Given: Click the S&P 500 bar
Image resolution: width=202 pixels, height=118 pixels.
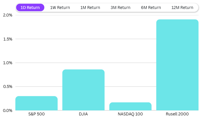Looking at the screenshot, I should point(37,103).
